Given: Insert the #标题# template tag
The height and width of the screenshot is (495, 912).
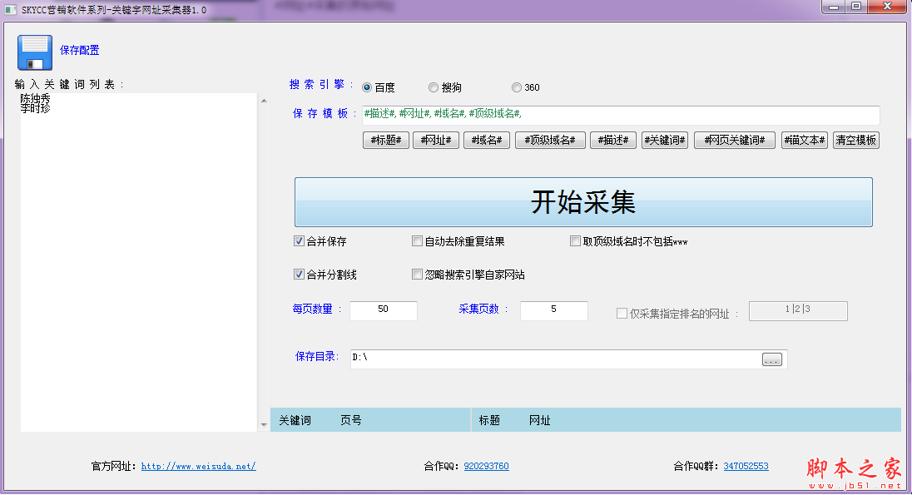Looking at the screenshot, I should point(385,141).
